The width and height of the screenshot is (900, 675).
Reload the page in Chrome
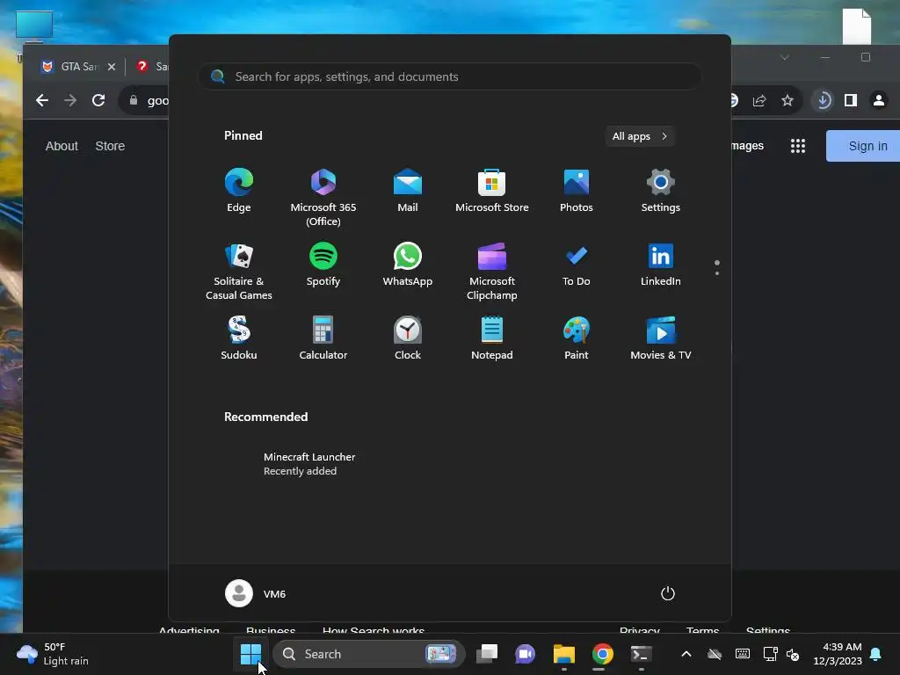[x=98, y=100]
